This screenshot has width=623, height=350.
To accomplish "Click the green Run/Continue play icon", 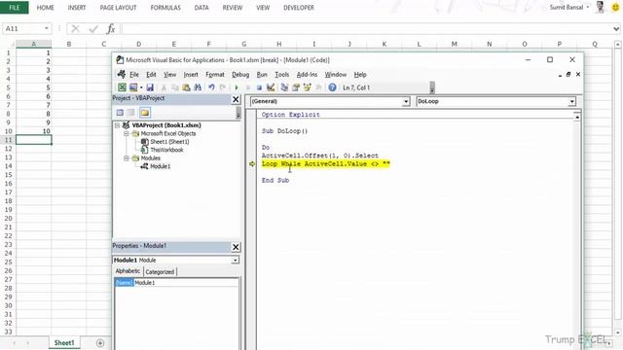I will coord(237,87).
